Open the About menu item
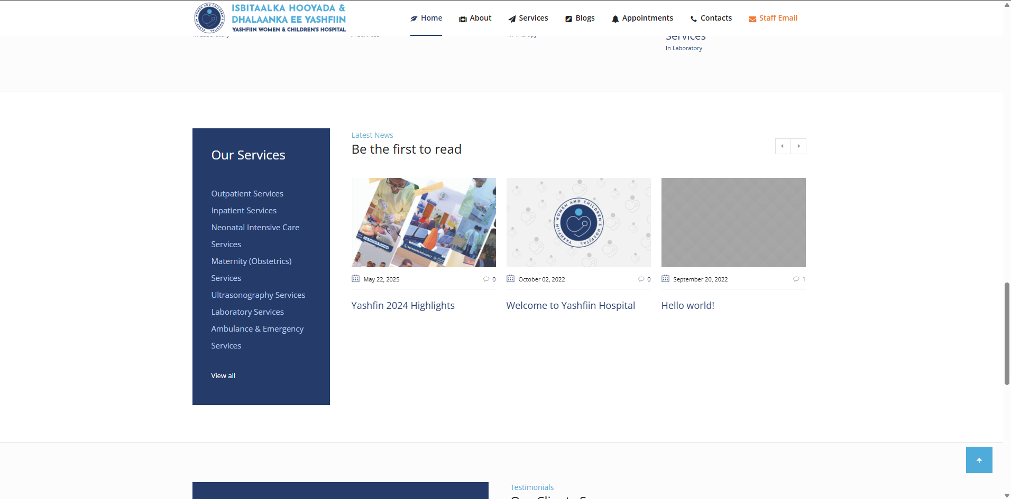The height and width of the screenshot is (499, 1011). (475, 18)
